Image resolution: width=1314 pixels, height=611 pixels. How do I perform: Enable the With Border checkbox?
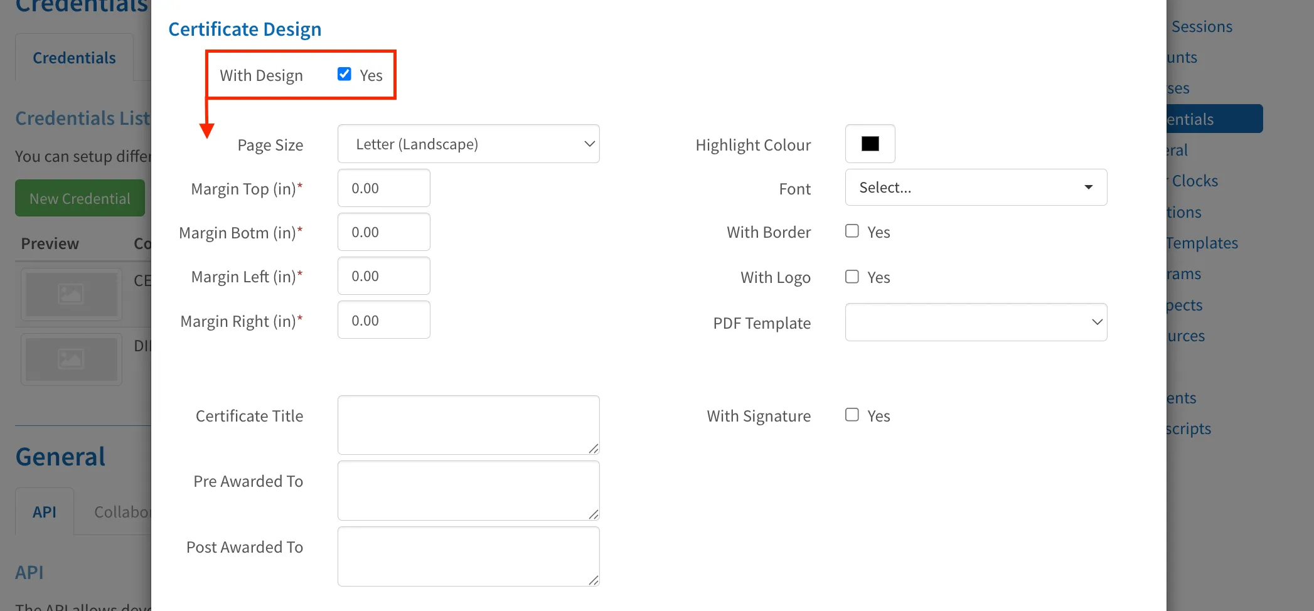click(x=852, y=231)
